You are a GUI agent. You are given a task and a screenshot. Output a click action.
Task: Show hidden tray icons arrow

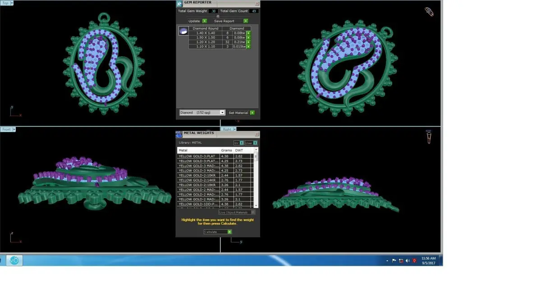pos(387,261)
